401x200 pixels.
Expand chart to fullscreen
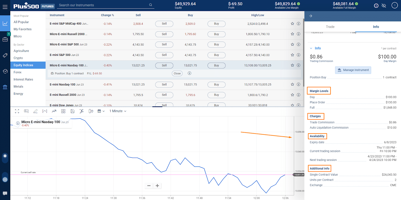pyautogui.click(x=17, y=111)
